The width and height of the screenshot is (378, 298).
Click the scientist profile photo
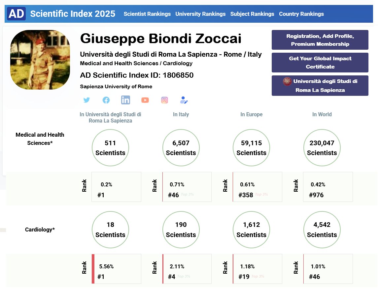(40, 60)
